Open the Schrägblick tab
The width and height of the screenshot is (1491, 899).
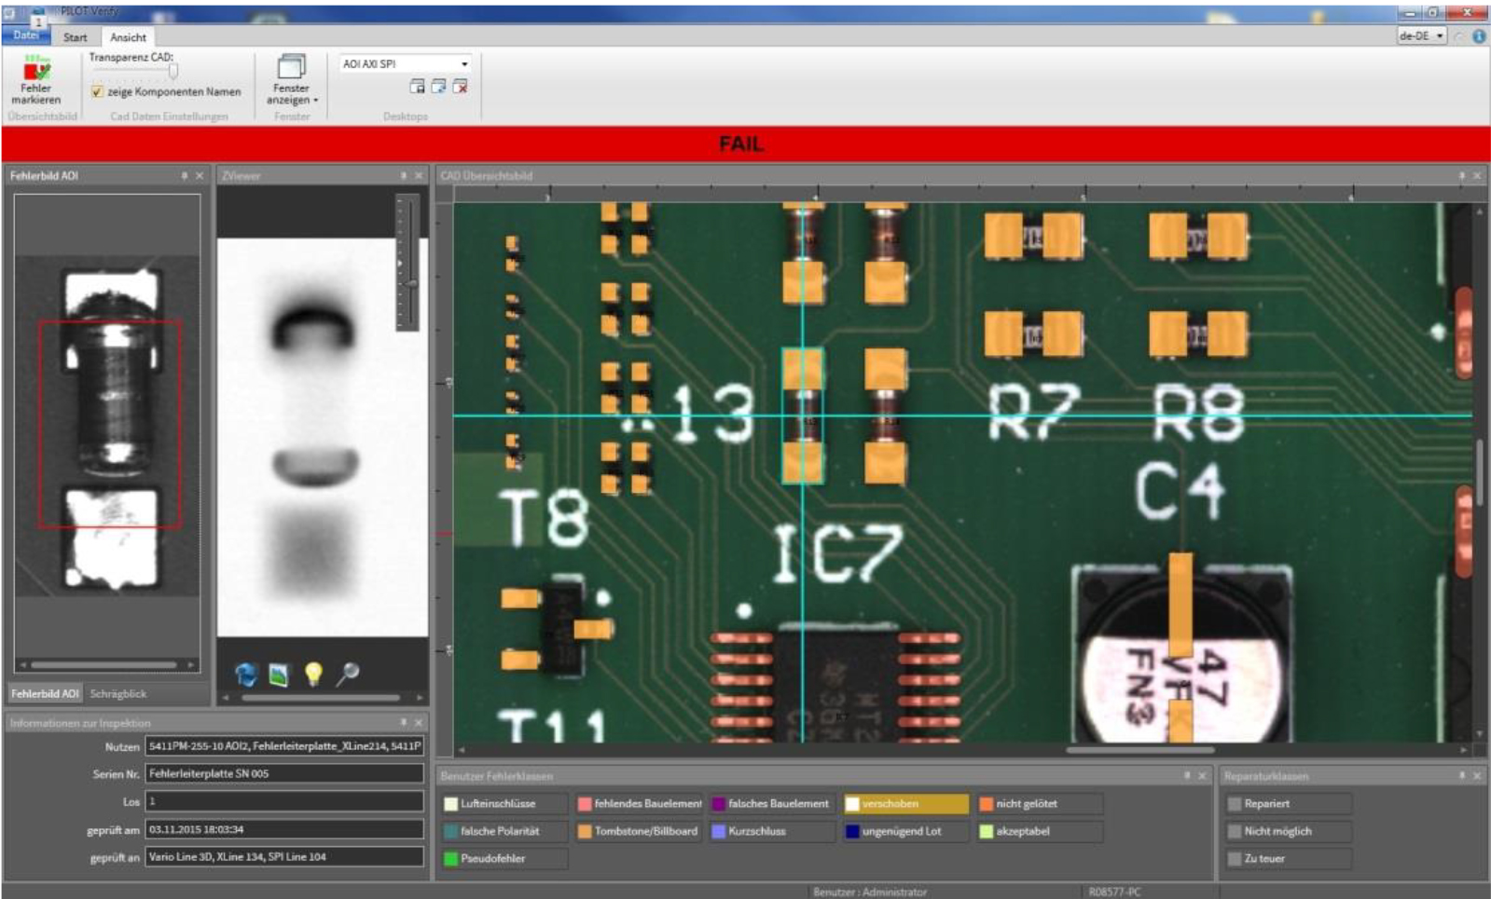118,694
